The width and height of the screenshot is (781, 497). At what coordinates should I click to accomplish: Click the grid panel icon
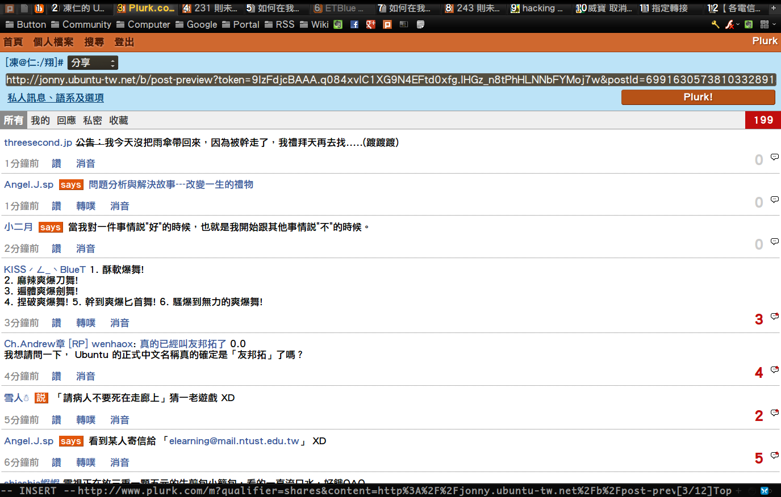tap(765, 24)
